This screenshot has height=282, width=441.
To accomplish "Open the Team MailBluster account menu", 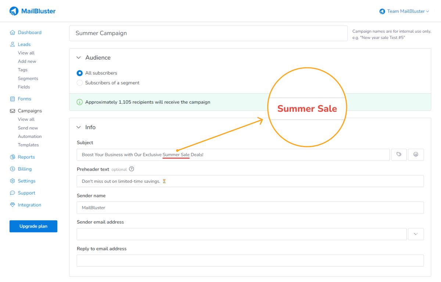I will click(x=404, y=11).
